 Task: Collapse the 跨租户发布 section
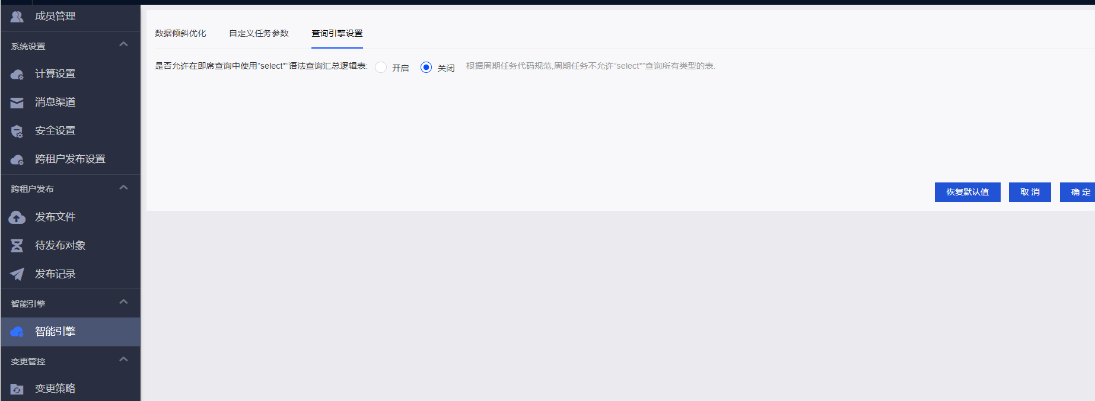pyautogui.click(x=123, y=188)
